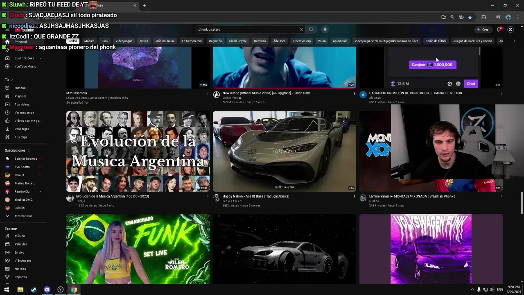This screenshot has height=295, width=524.
Task: Open the Volkswagen Funk thumbnail
Action: point(431,249)
